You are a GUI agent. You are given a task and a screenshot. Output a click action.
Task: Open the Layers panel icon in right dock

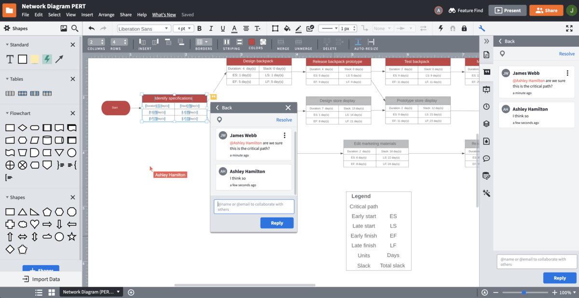(486, 123)
